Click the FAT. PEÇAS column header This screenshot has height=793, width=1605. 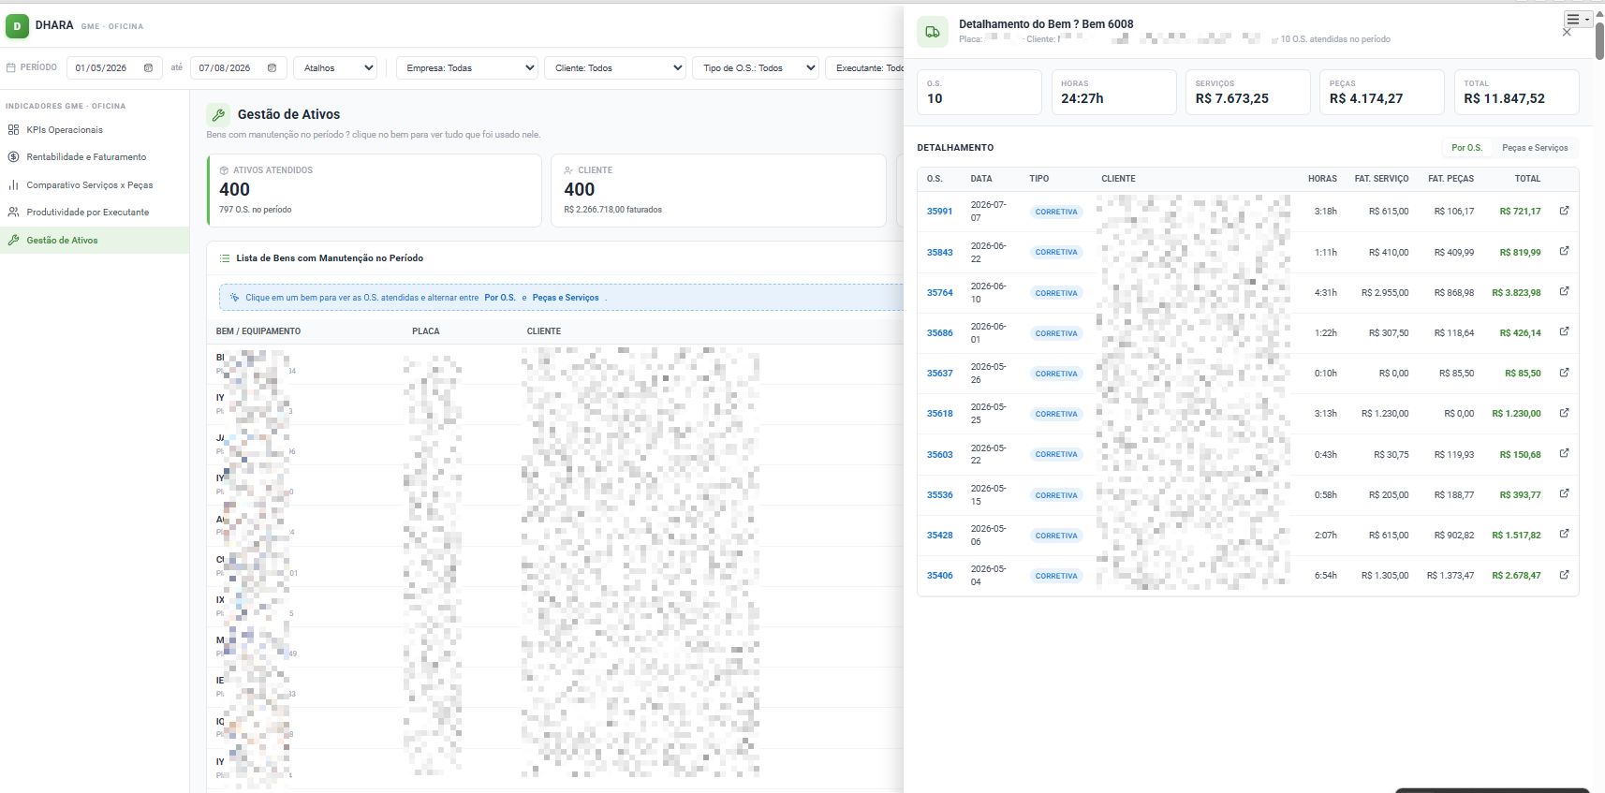click(1450, 179)
